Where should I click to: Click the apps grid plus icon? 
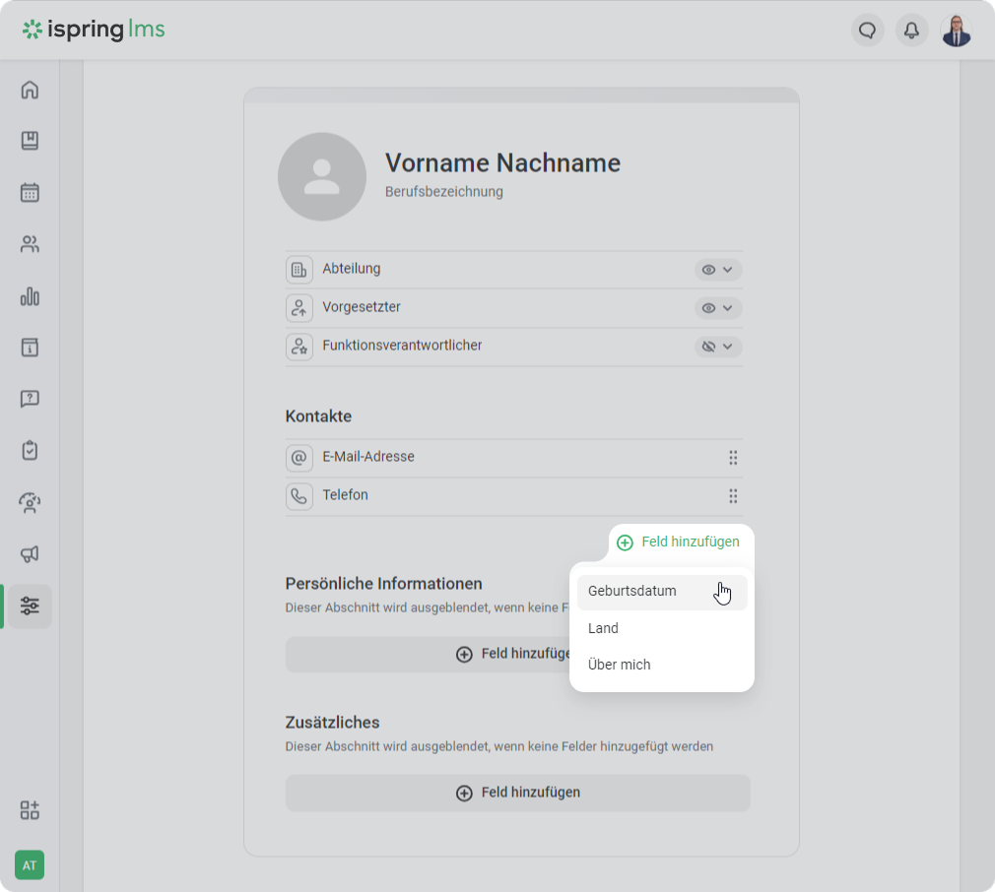(30, 810)
